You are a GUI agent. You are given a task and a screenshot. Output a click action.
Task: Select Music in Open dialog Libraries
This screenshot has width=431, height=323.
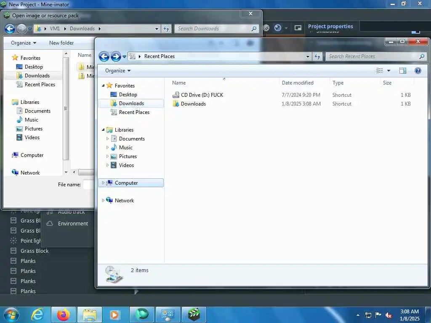27,120
